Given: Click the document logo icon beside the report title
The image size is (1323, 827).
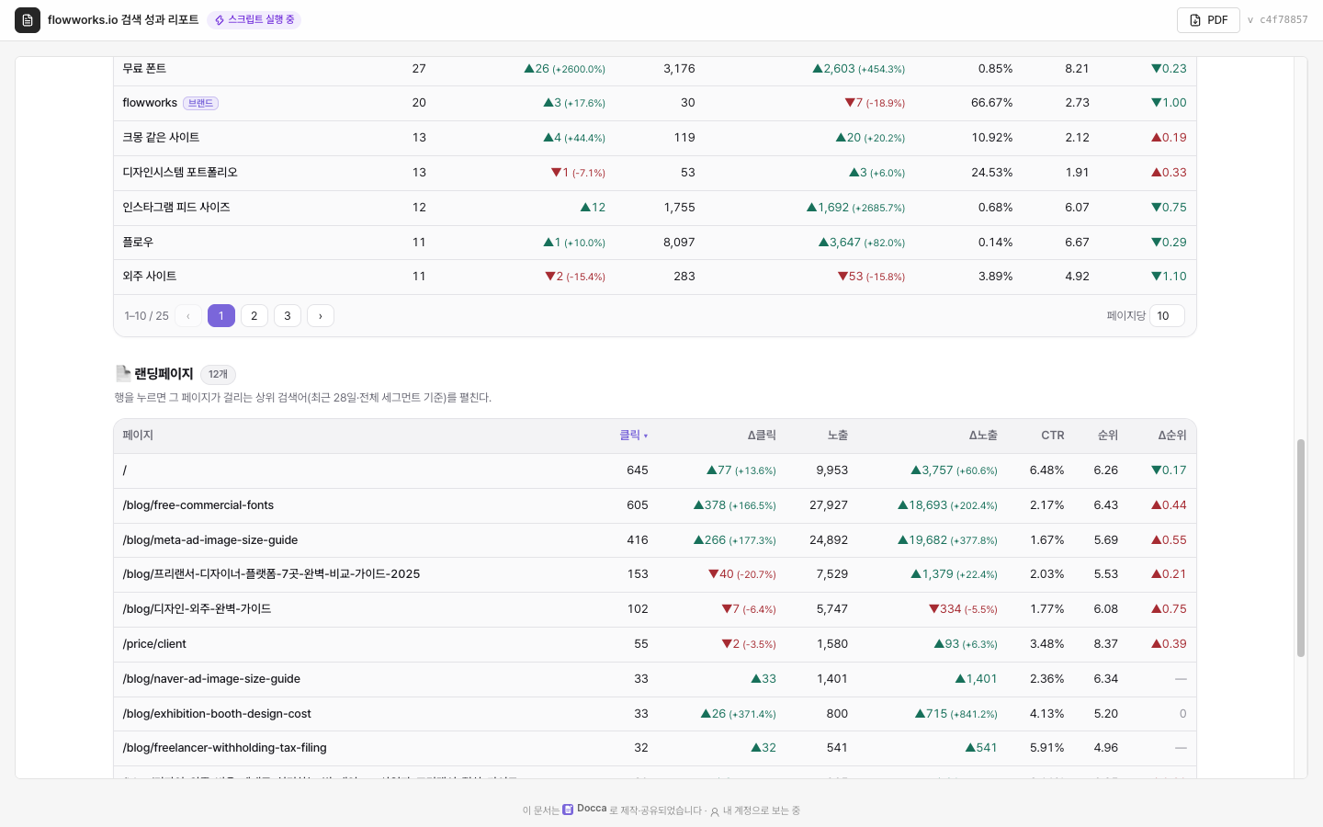Looking at the screenshot, I should (28, 20).
